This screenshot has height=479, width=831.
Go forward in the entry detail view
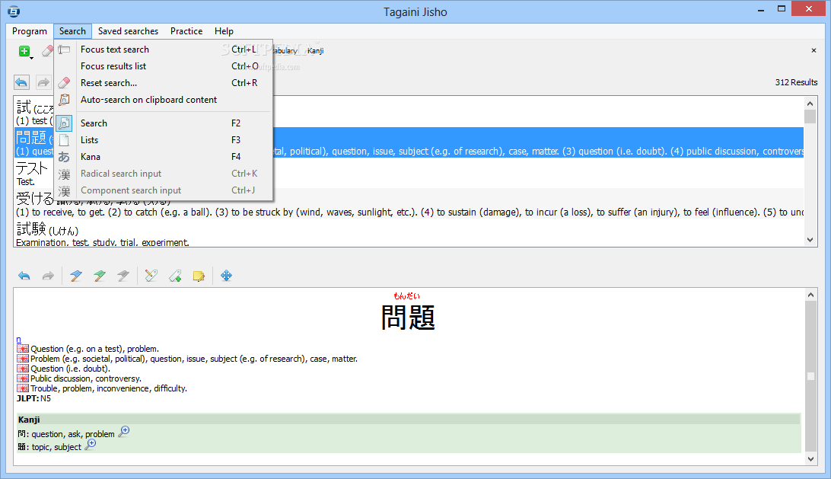pyautogui.click(x=48, y=276)
